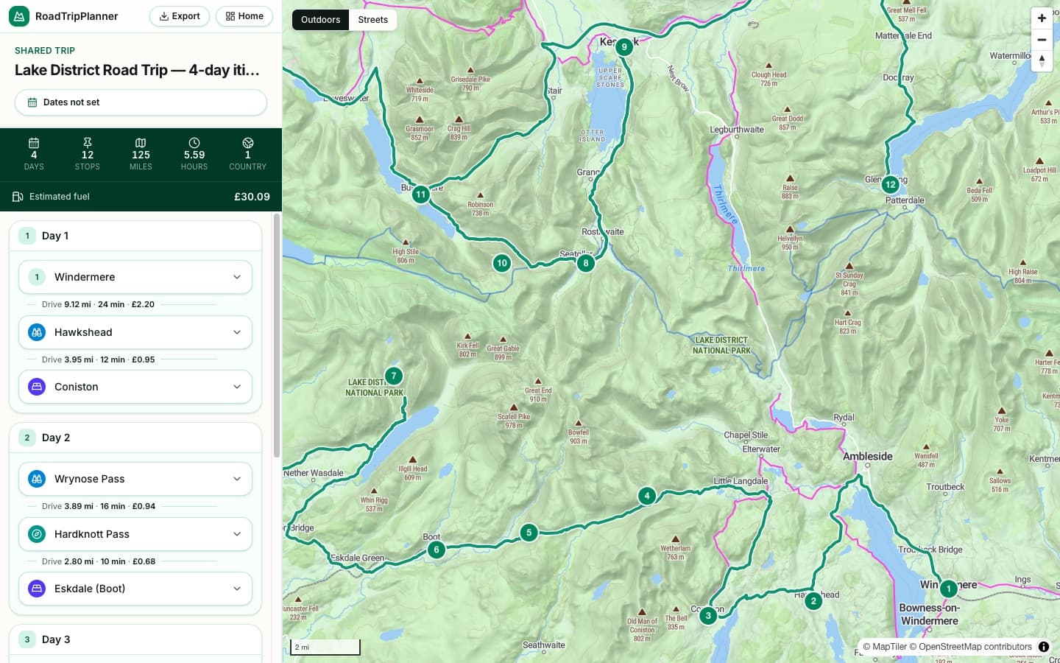Click map marker 12 at Glenridding

point(891,185)
